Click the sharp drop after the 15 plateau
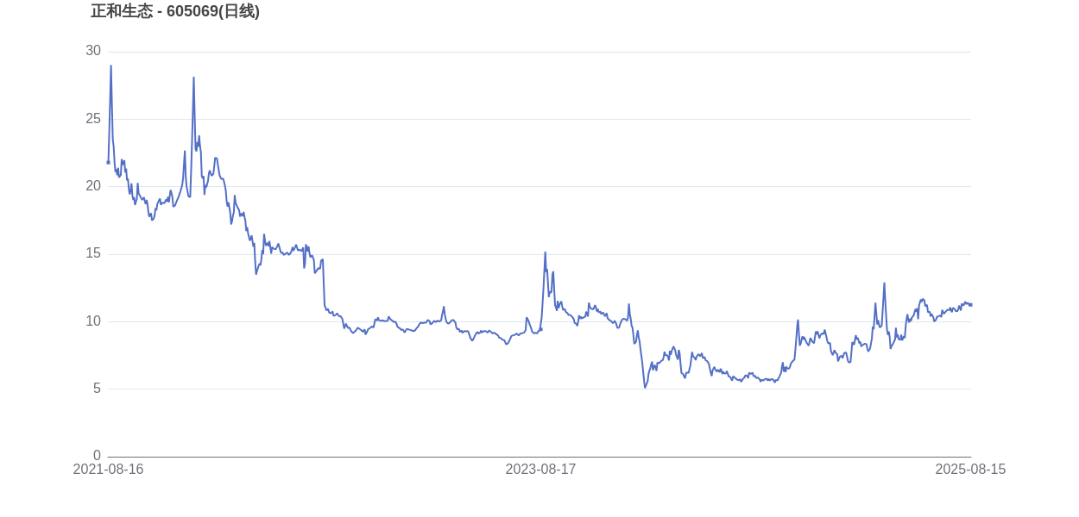Screen dimensions: 1079x517 click(x=324, y=284)
